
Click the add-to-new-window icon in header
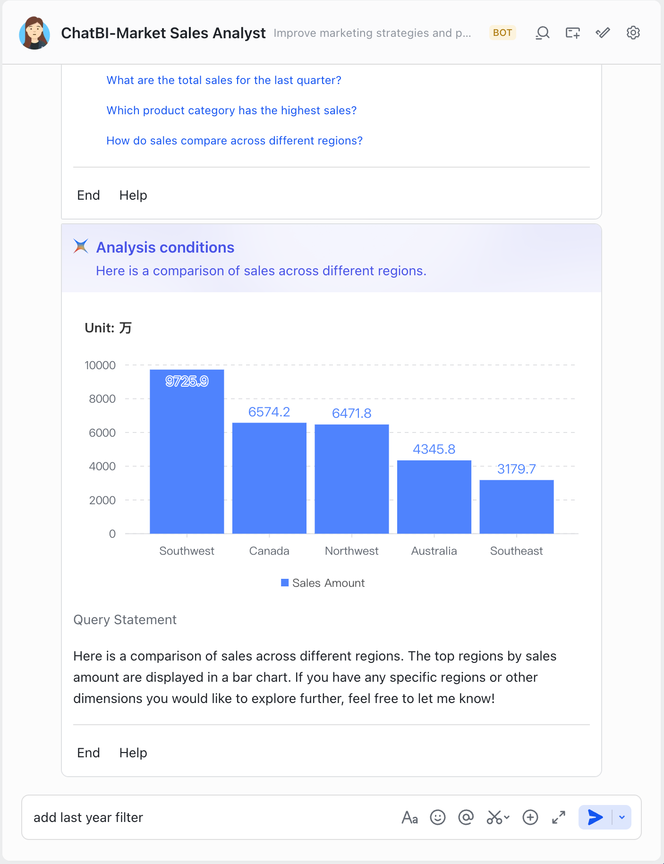pyautogui.click(x=572, y=33)
